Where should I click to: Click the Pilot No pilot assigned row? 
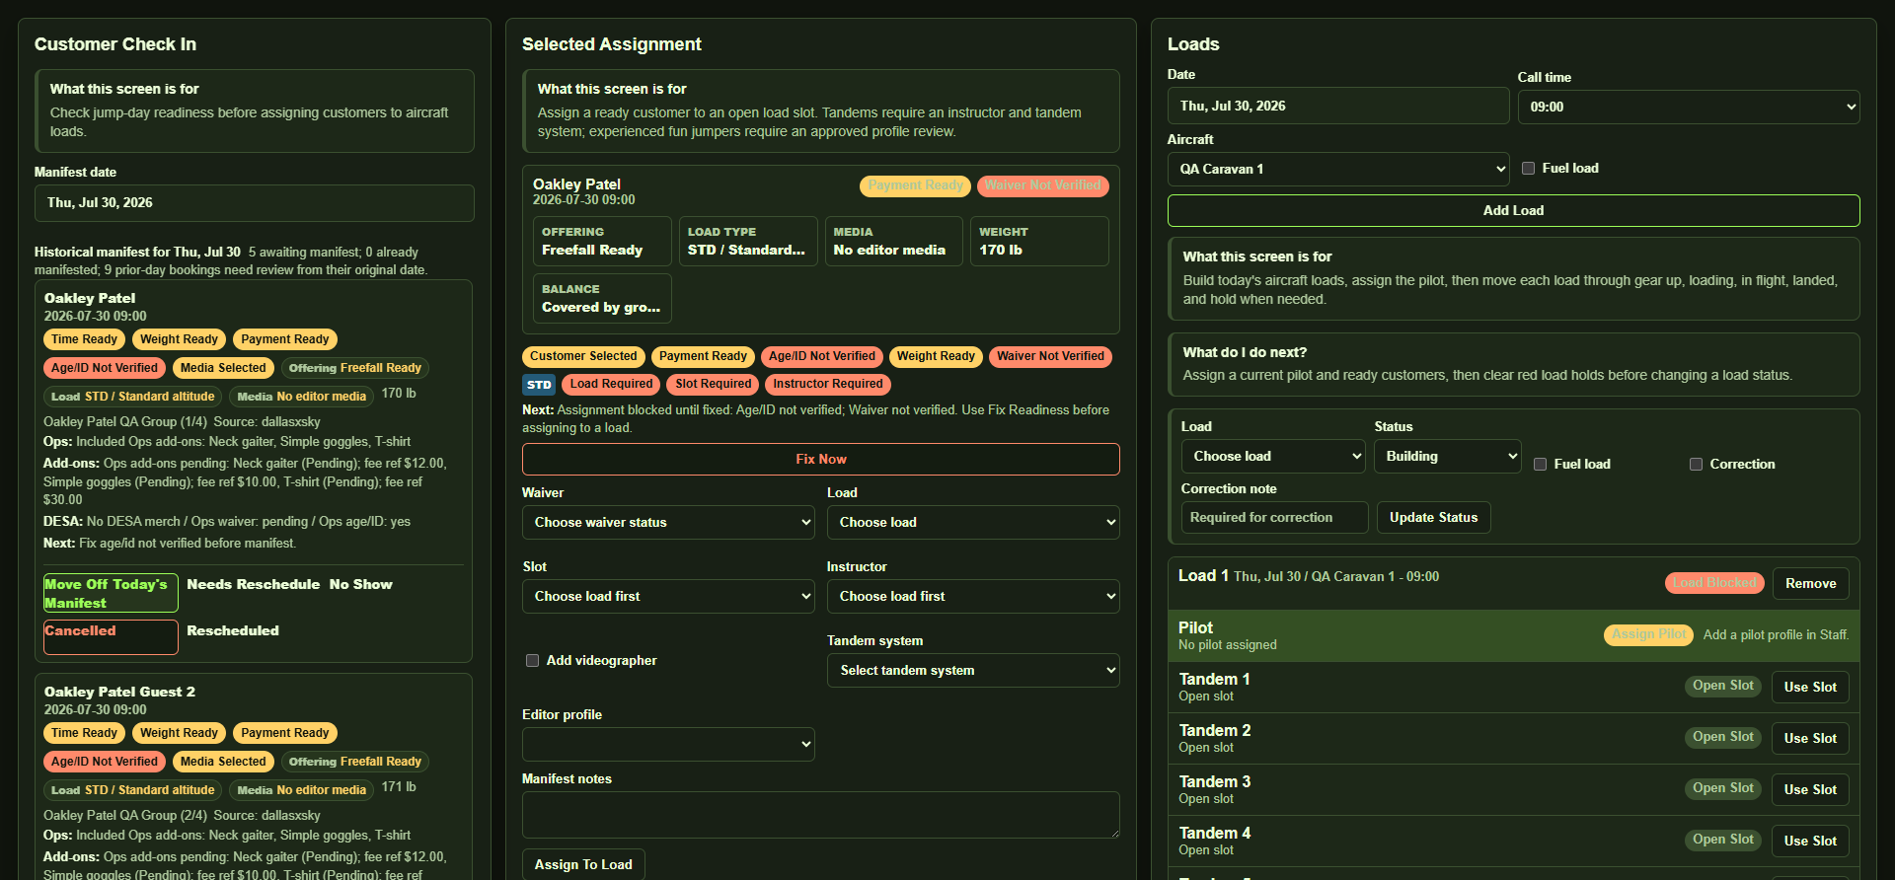click(1514, 635)
